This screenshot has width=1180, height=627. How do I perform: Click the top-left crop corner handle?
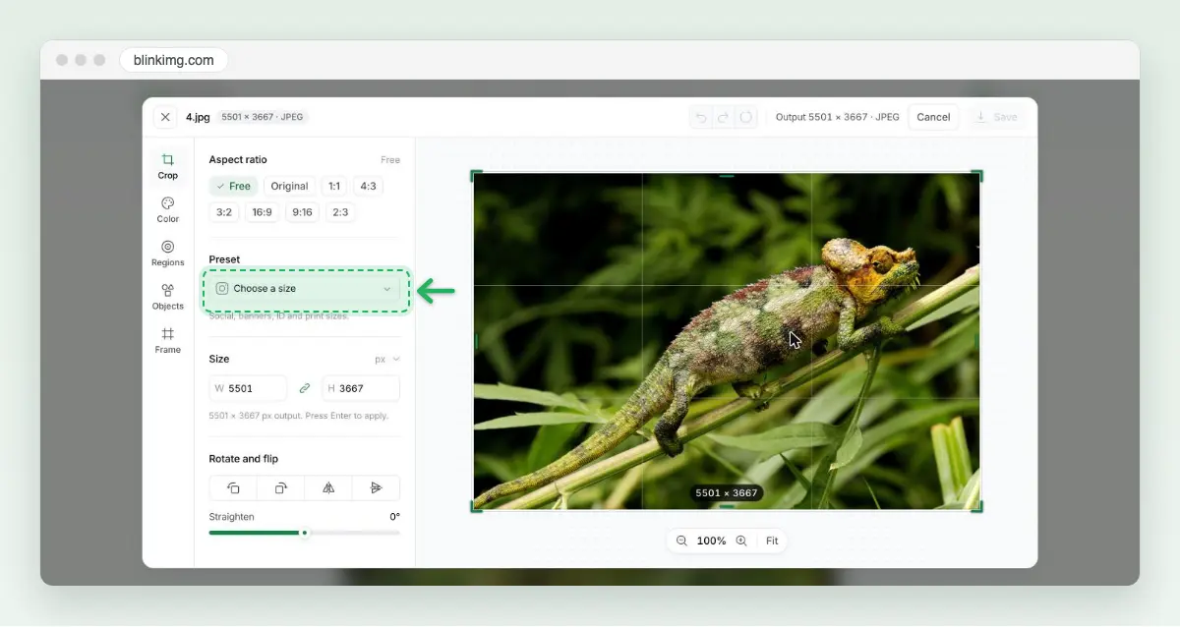[x=476, y=176]
